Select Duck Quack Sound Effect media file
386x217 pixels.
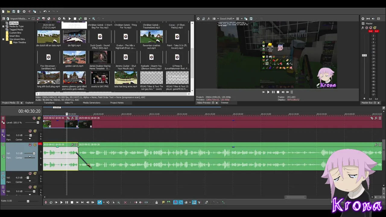click(x=100, y=37)
